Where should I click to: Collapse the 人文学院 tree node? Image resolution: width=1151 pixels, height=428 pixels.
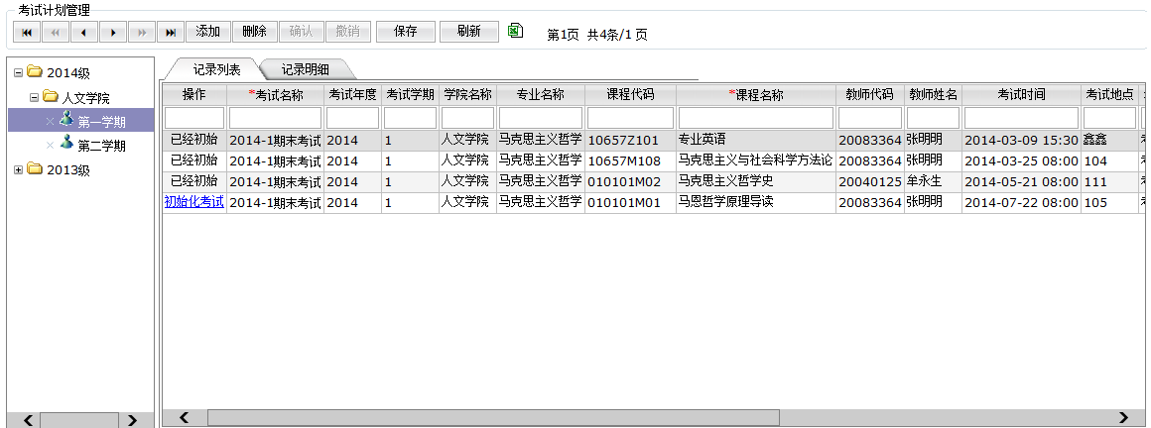pos(34,97)
